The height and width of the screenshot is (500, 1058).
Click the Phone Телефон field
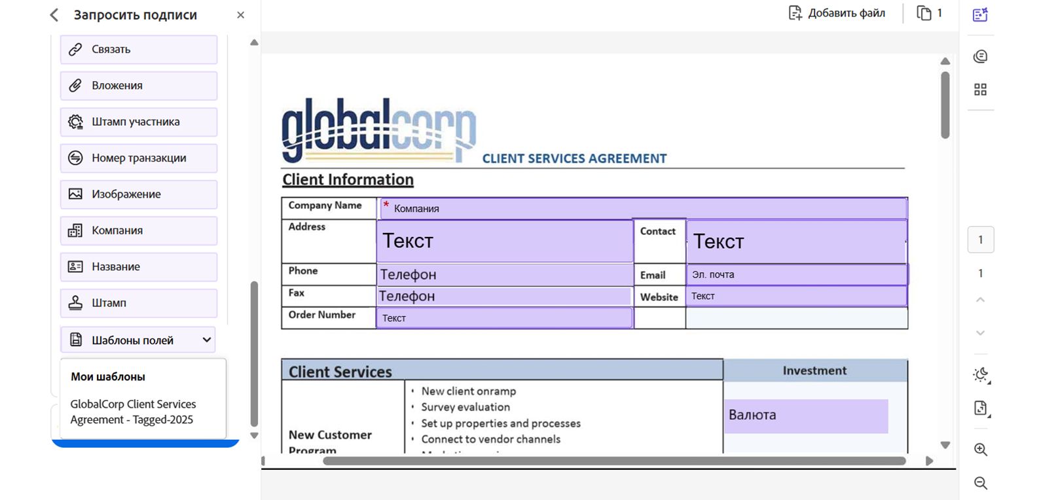(505, 275)
